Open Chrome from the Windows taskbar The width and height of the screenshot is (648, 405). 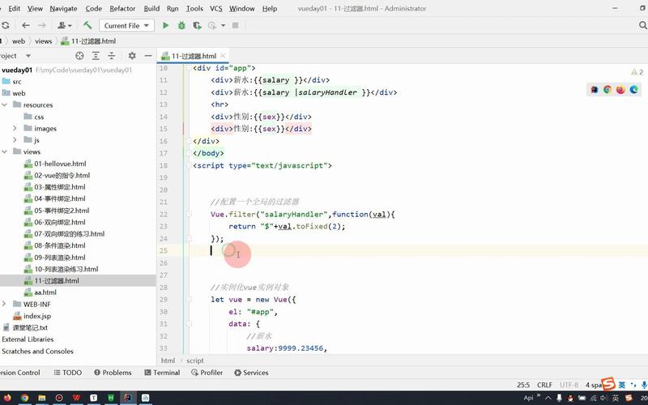tap(24, 398)
